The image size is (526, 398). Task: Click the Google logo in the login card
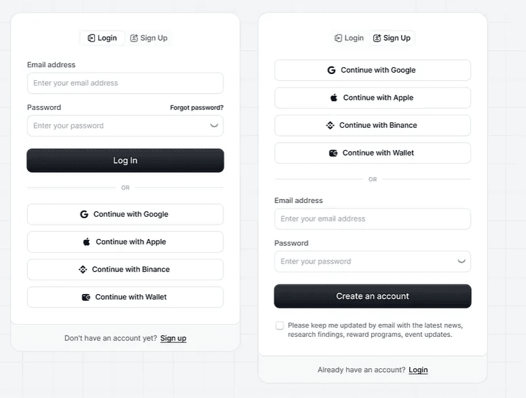(84, 215)
